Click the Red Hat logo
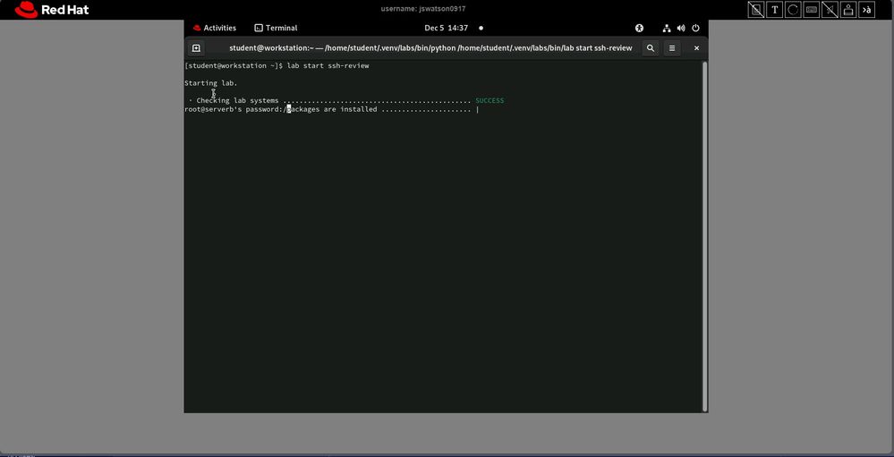 click(x=52, y=11)
